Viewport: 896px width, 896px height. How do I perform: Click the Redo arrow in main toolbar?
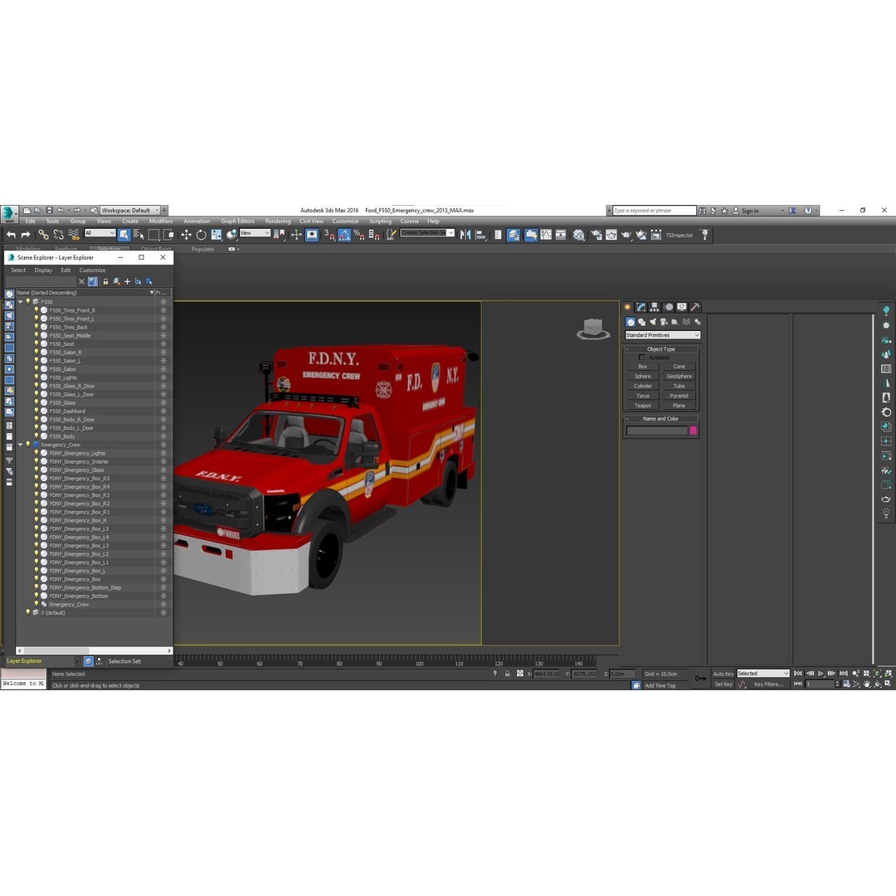pyautogui.click(x=26, y=235)
